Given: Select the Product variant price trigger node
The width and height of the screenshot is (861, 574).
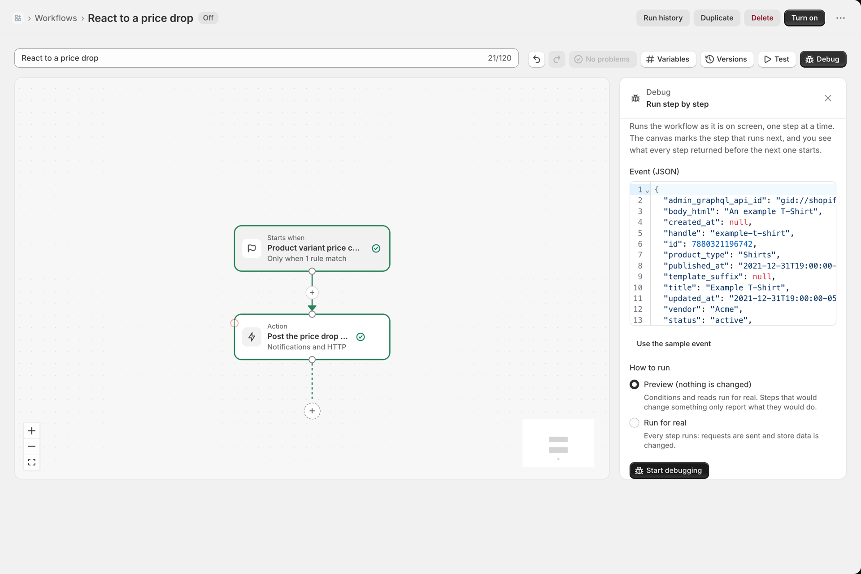Looking at the screenshot, I should click(312, 248).
